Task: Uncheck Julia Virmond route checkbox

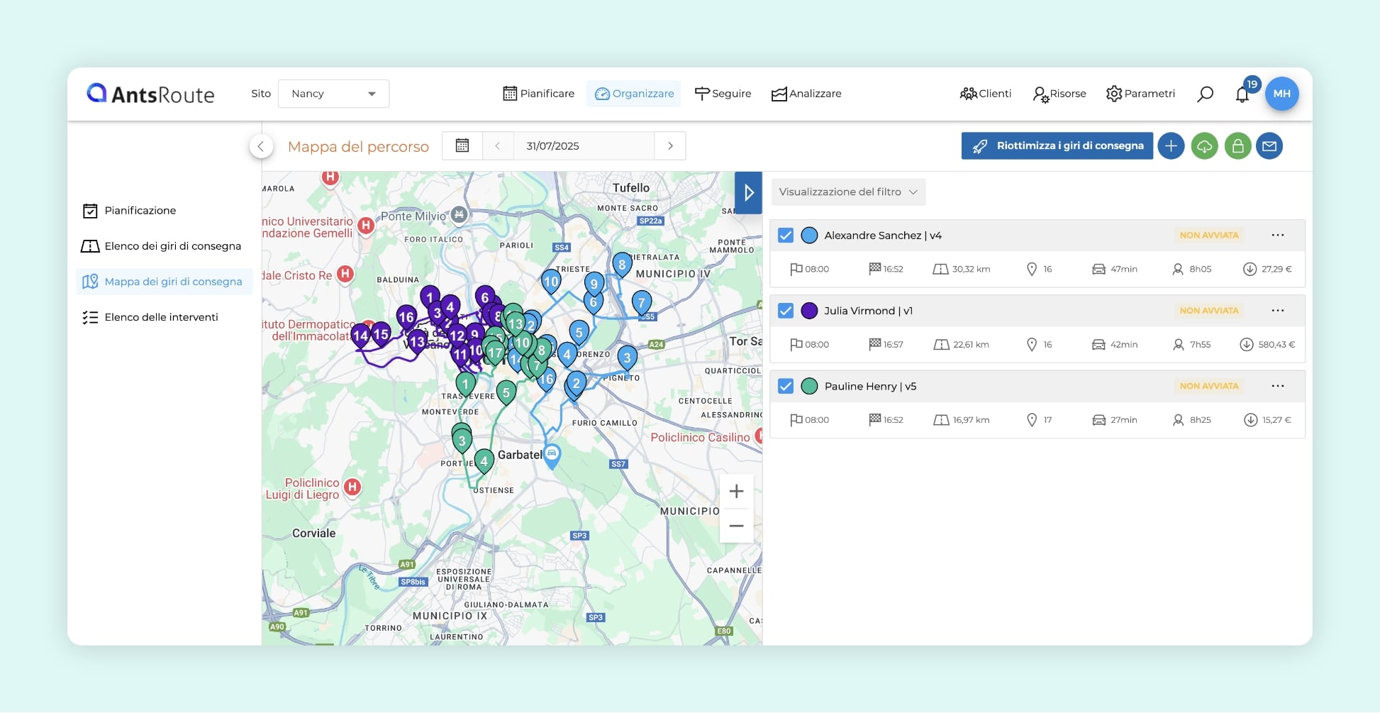Action: point(786,311)
